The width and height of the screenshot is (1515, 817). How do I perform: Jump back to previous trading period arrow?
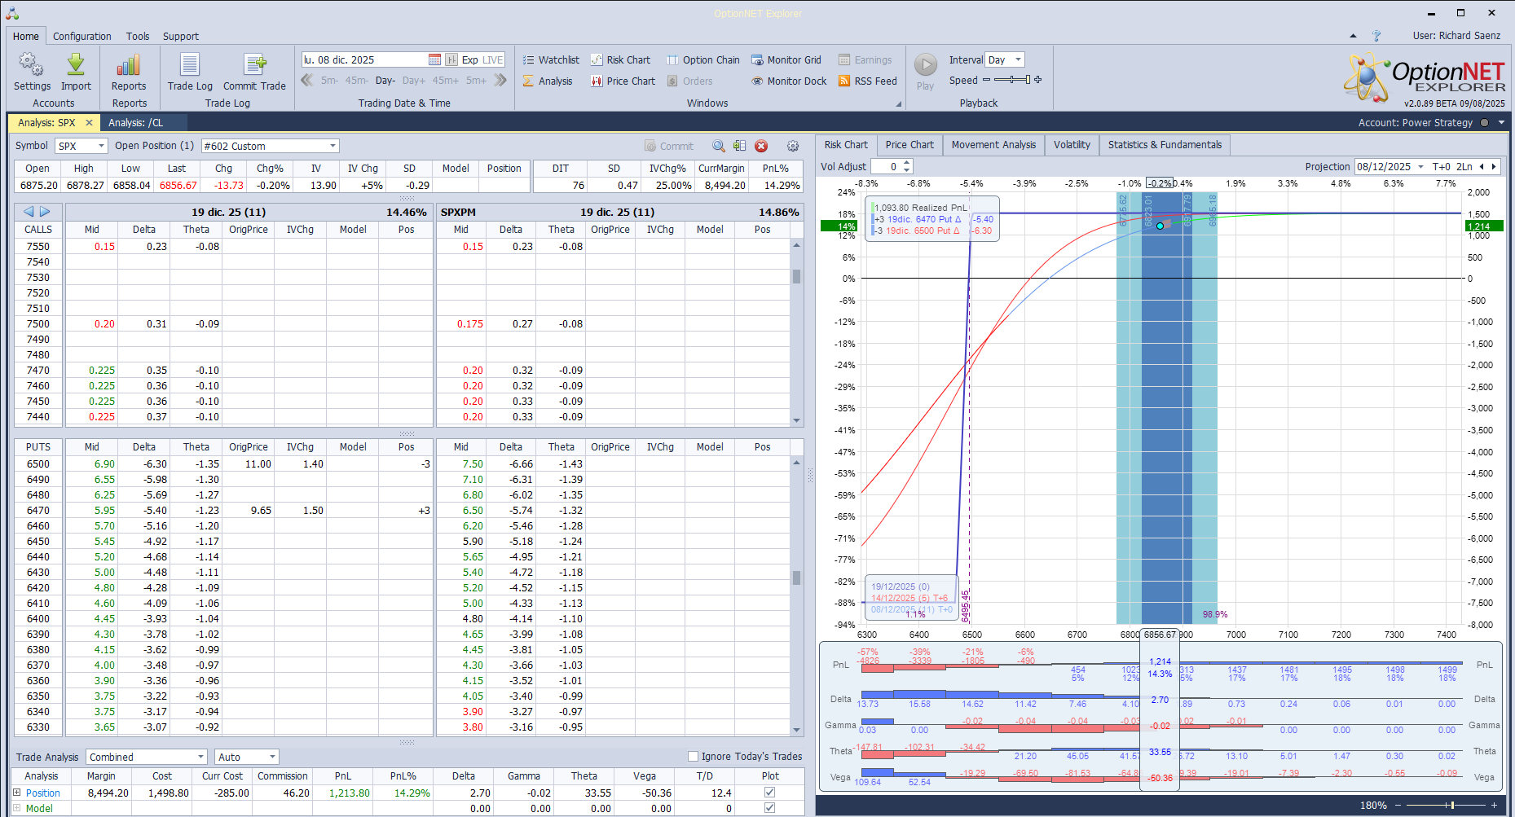coord(307,80)
